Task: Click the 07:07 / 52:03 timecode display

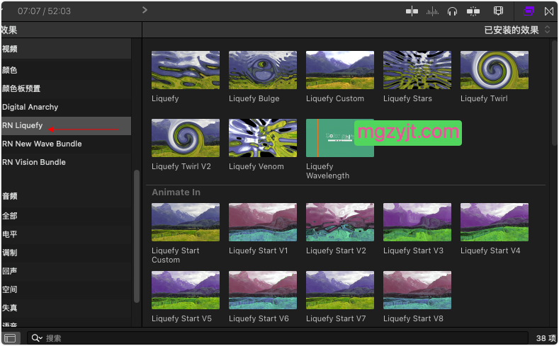Action: pyautogui.click(x=44, y=11)
